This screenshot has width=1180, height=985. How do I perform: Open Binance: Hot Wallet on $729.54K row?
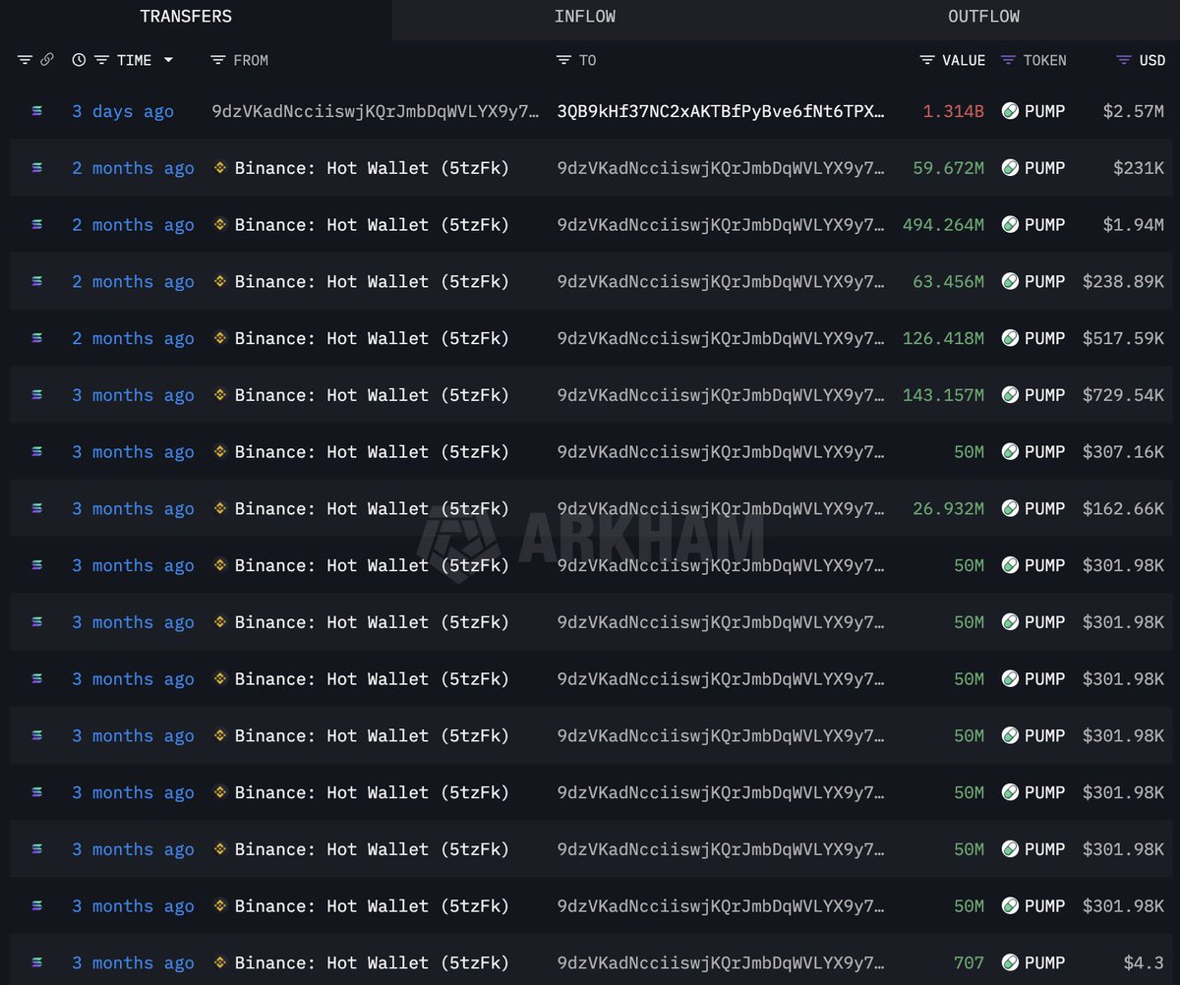(372, 395)
